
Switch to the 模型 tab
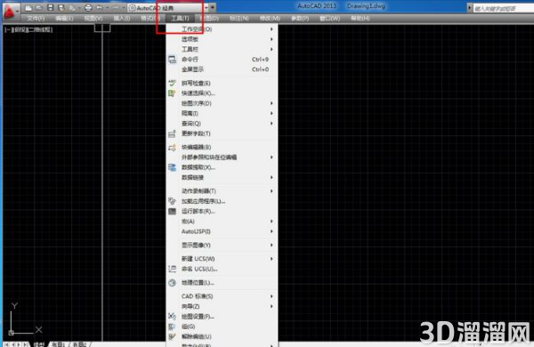pyautogui.click(x=39, y=344)
